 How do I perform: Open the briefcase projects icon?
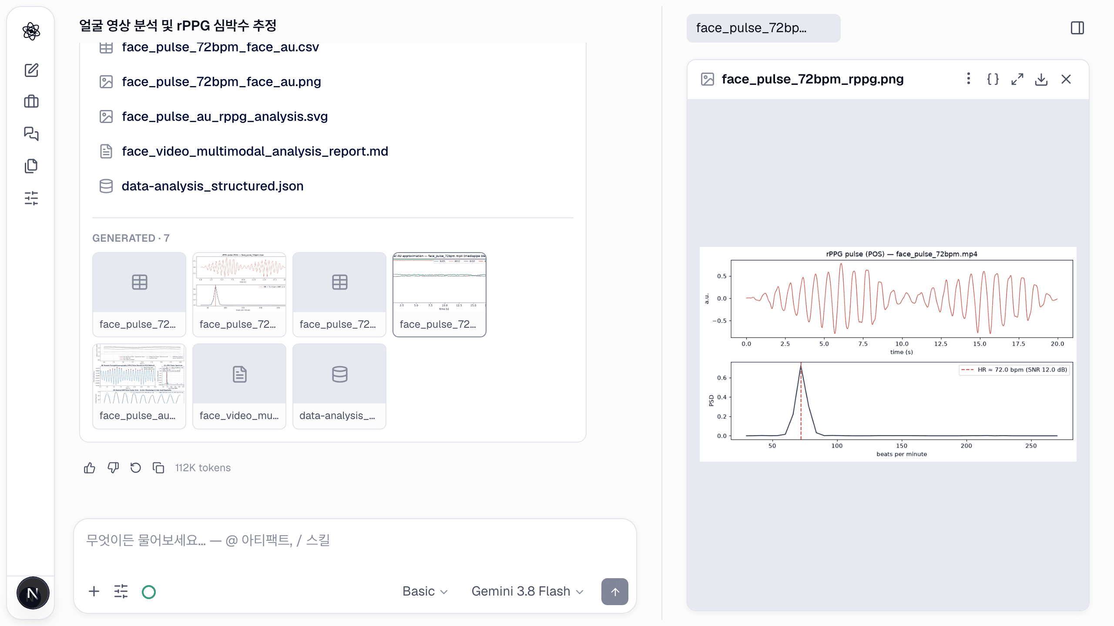click(x=31, y=102)
